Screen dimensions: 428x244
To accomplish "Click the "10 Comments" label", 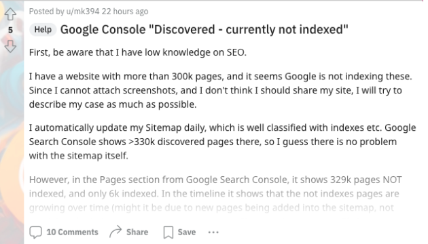I will (72, 232).
